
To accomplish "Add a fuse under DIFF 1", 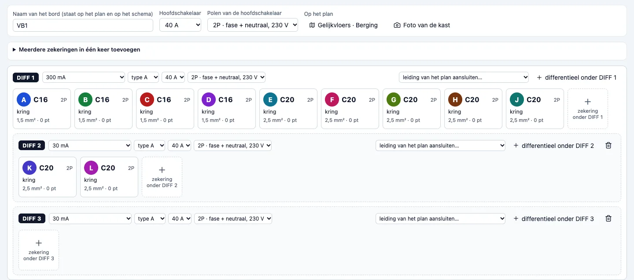I will click(587, 109).
